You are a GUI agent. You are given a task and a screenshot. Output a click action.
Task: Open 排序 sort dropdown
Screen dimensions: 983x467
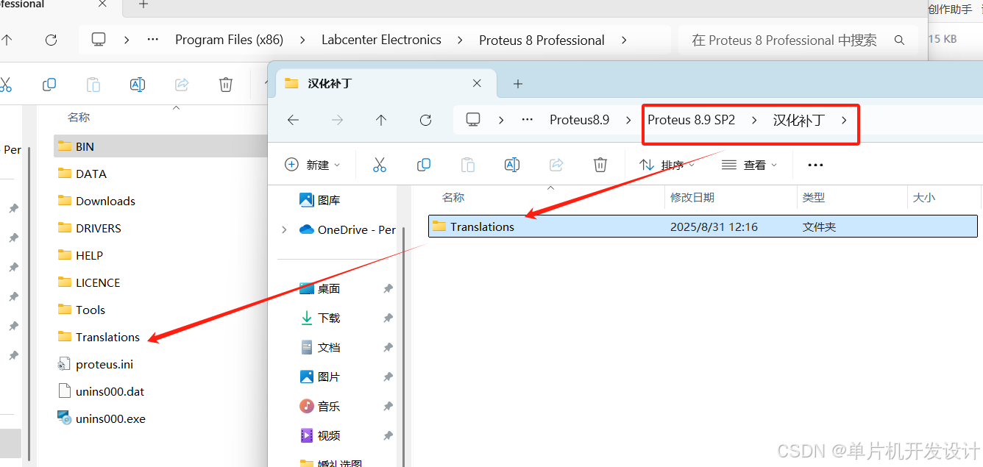click(x=667, y=165)
